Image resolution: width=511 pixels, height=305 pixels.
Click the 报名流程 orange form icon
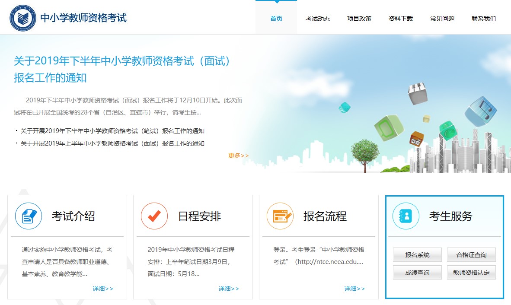coord(280,216)
